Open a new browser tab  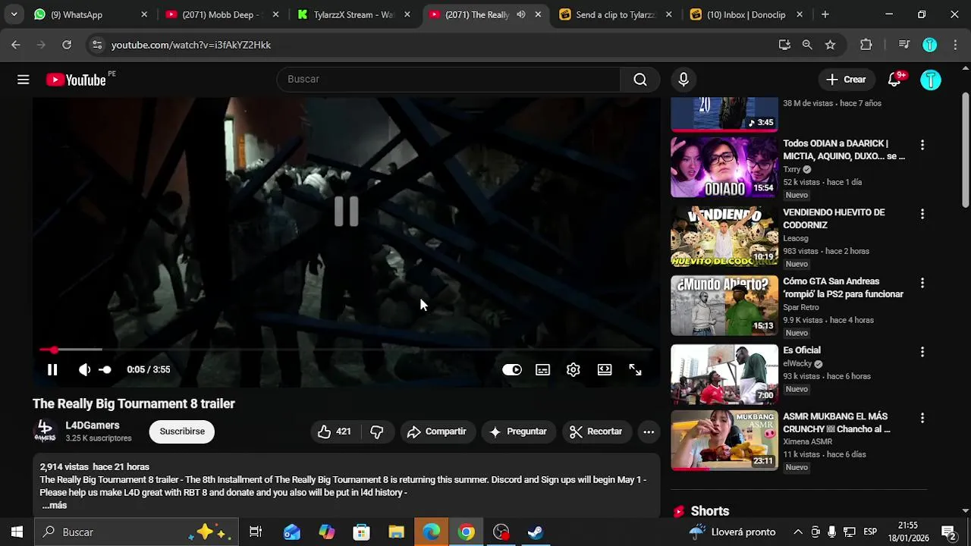[825, 14]
